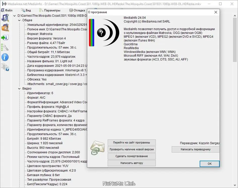
Task: Collapse the Видео tree section
Action: tap(19, 89)
